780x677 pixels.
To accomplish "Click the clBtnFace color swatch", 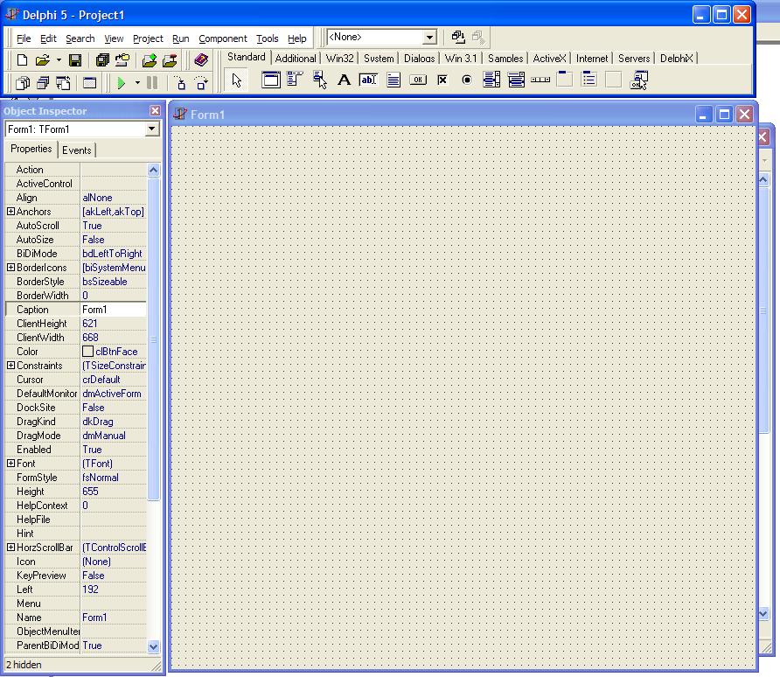I will point(87,352).
